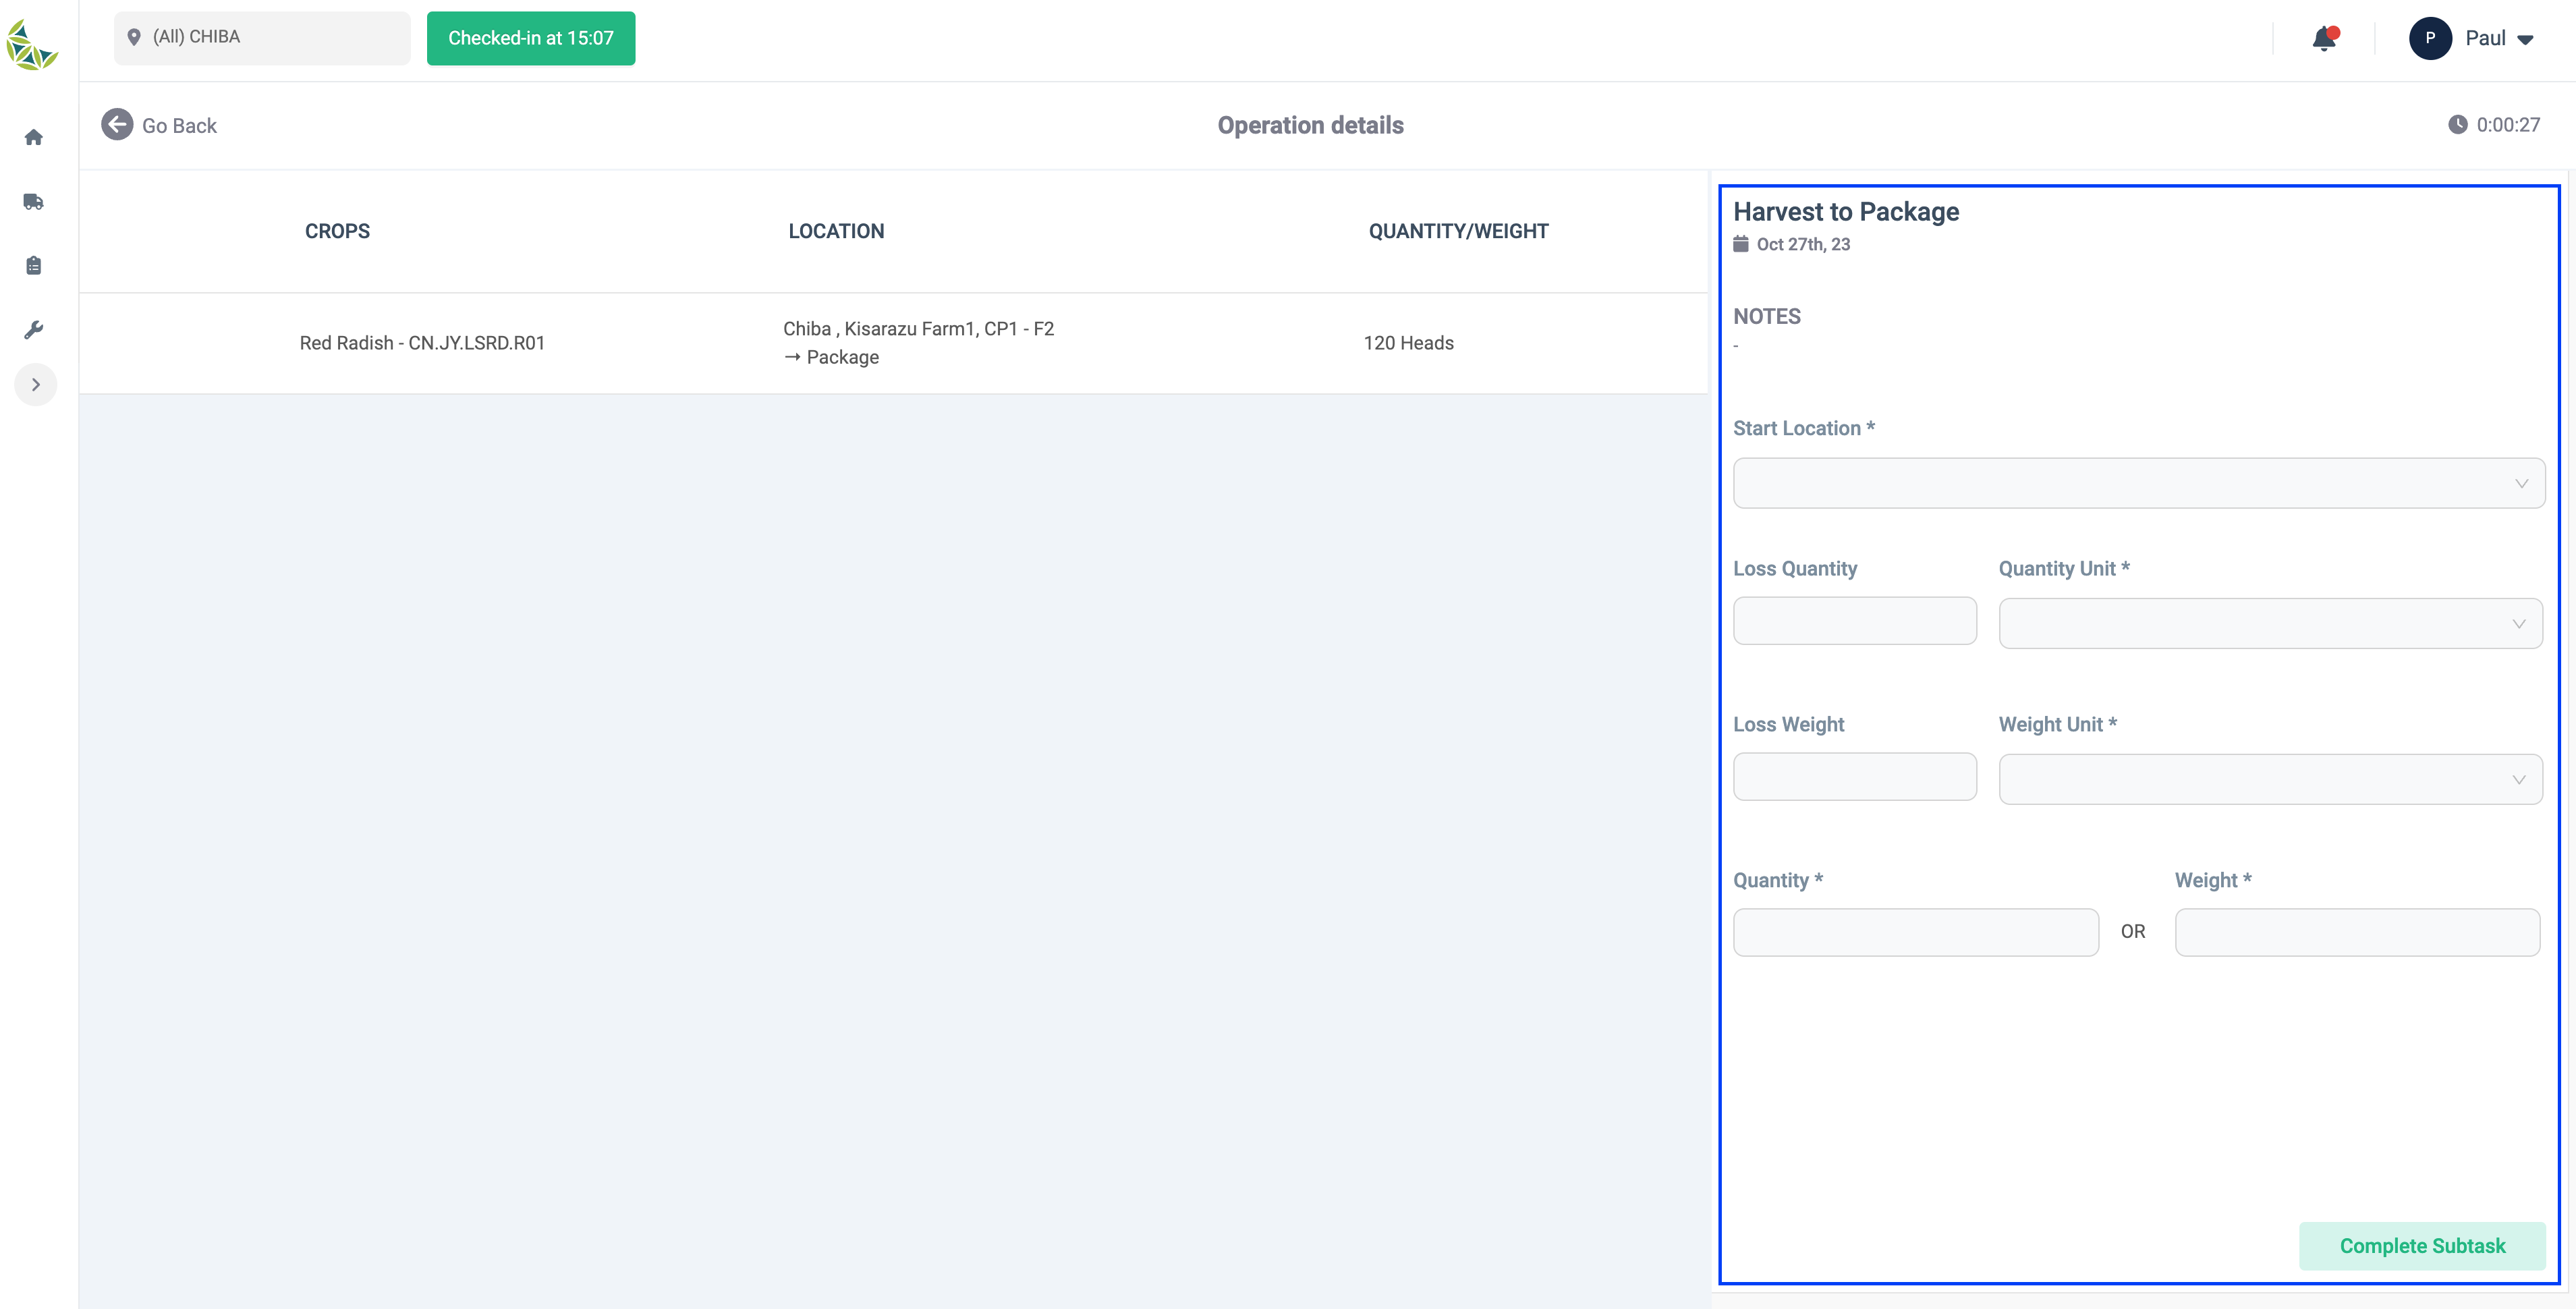Focus the Loss Weight input field
The image size is (2576, 1309).
point(1854,777)
